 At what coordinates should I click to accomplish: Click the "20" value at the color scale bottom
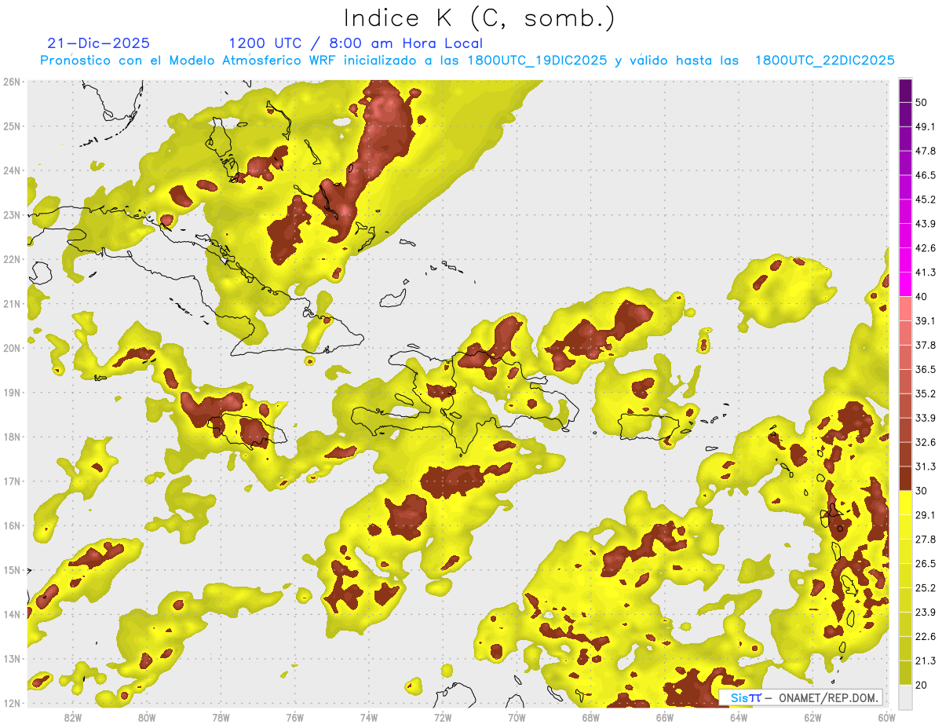[x=921, y=685]
